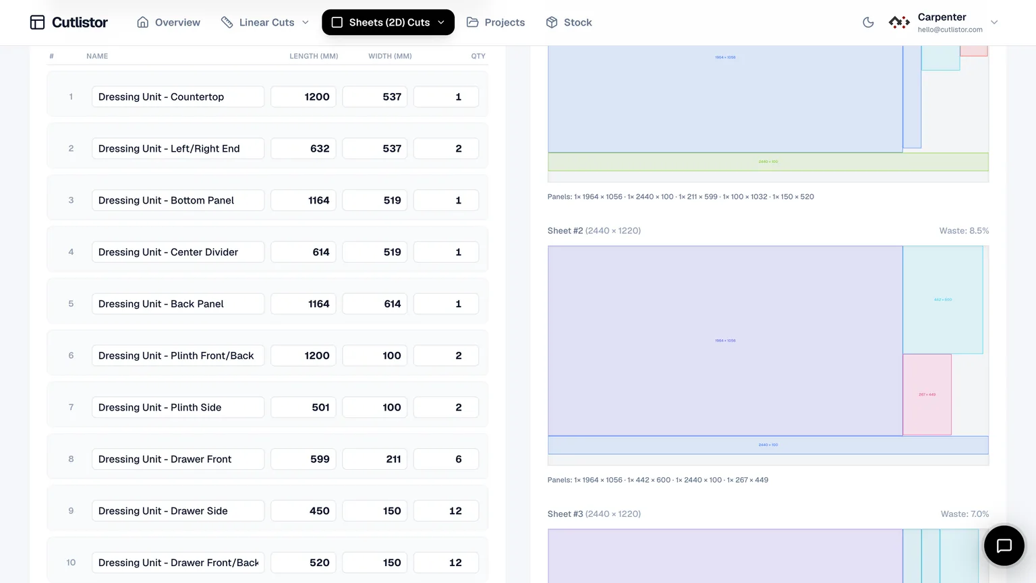Click the Carpenter avatar logo
The height and width of the screenshot is (583, 1036).
click(899, 22)
